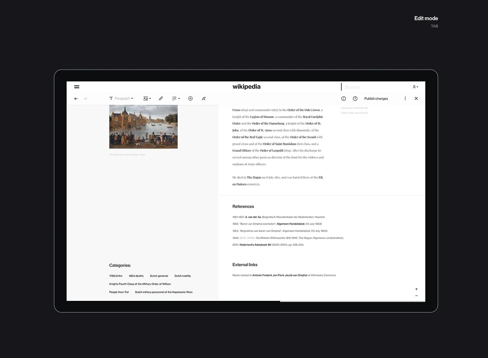Click the Royal Guelphic Order link

[x=313, y=117]
